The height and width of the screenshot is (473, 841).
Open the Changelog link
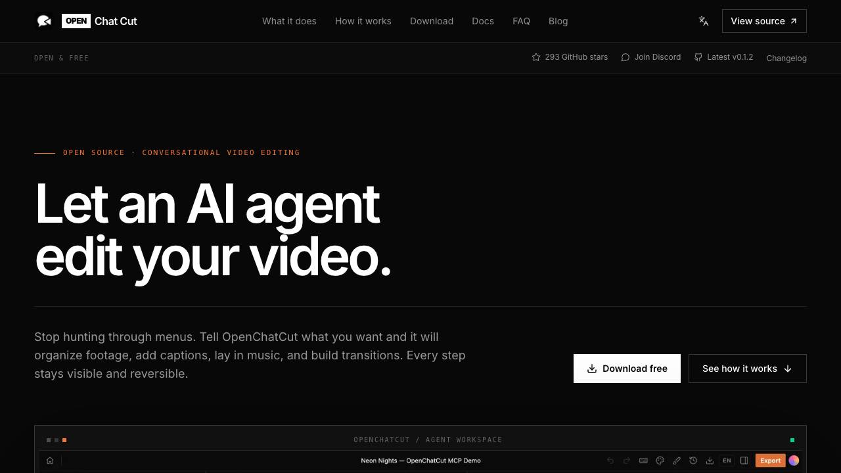tap(786, 58)
